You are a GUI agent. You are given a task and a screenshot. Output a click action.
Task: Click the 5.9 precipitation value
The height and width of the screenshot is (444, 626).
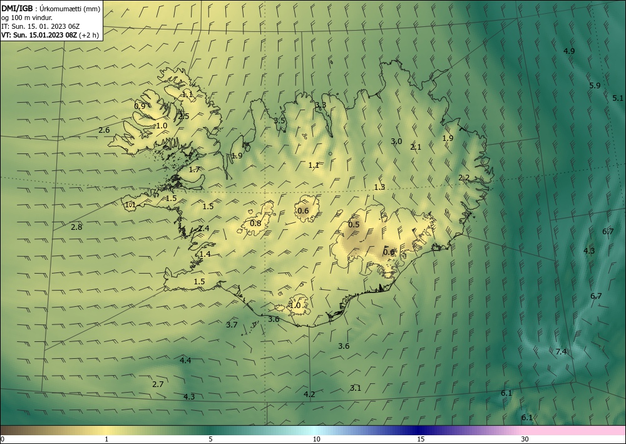595,85
